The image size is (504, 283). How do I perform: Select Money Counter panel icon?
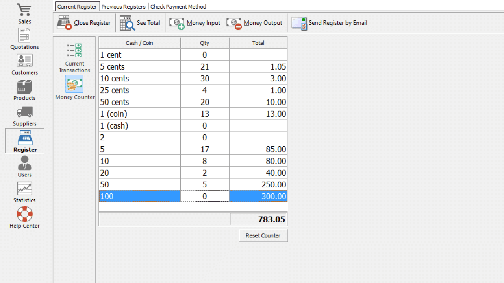(x=74, y=84)
